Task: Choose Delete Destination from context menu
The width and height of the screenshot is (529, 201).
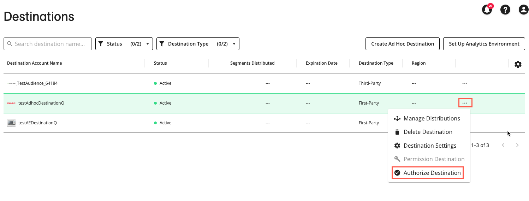Action: click(429, 132)
